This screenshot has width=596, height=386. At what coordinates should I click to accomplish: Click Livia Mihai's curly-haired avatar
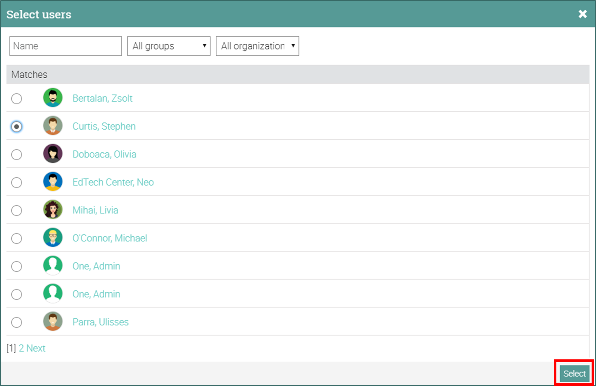pos(53,210)
